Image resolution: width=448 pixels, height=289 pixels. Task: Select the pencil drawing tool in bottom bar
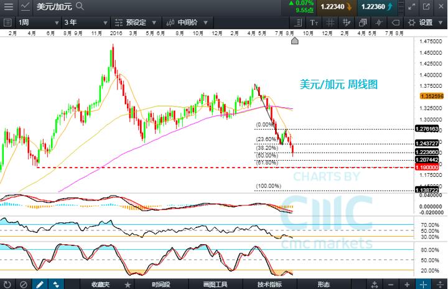[39, 284]
